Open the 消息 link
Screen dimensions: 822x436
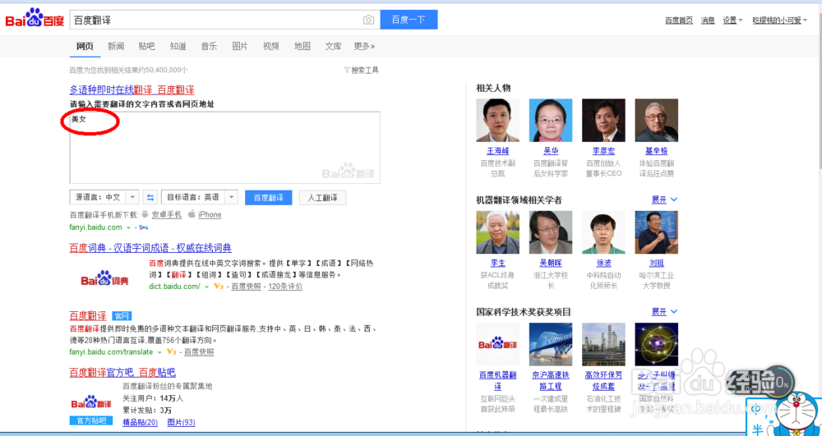(x=708, y=21)
